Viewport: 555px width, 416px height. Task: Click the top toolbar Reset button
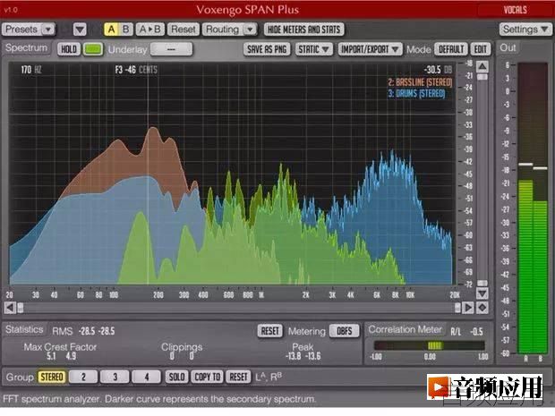[x=183, y=30]
